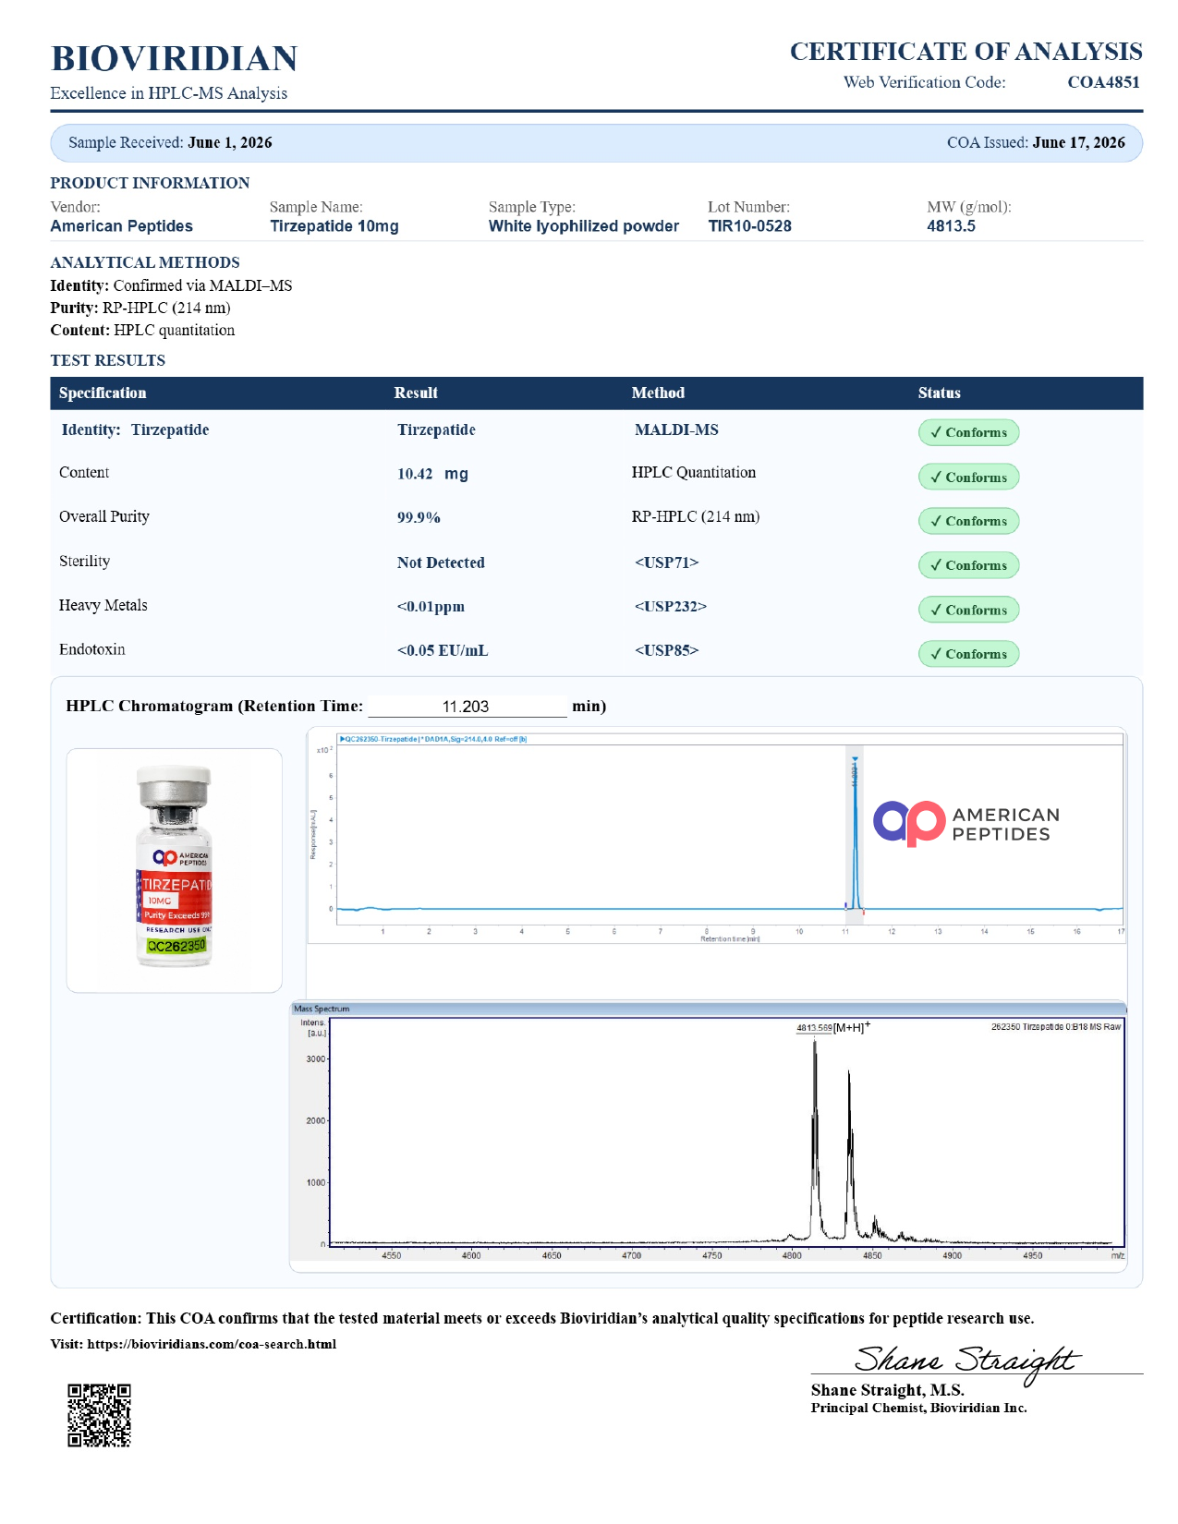Click the <USP85> method cell
1178x1524 pixels.
[666, 650]
